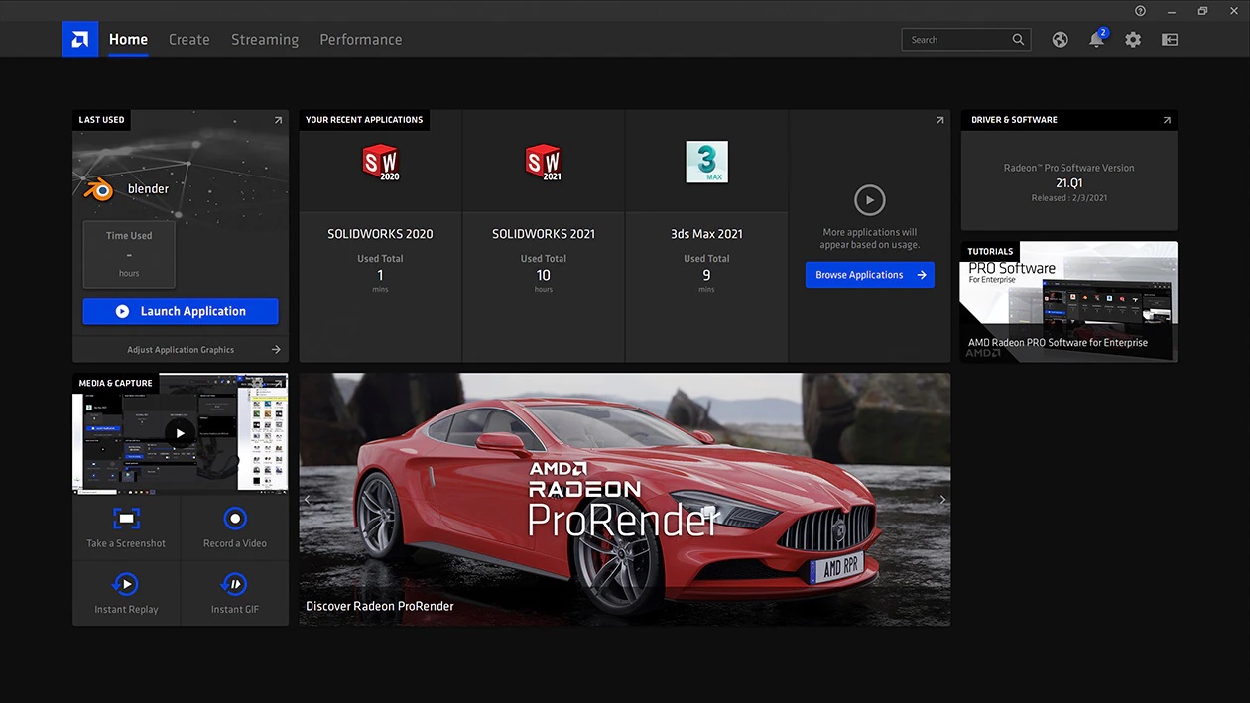Click the Take a Screenshot icon
This screenshot has width=1250, height=703.
point(126,519)
